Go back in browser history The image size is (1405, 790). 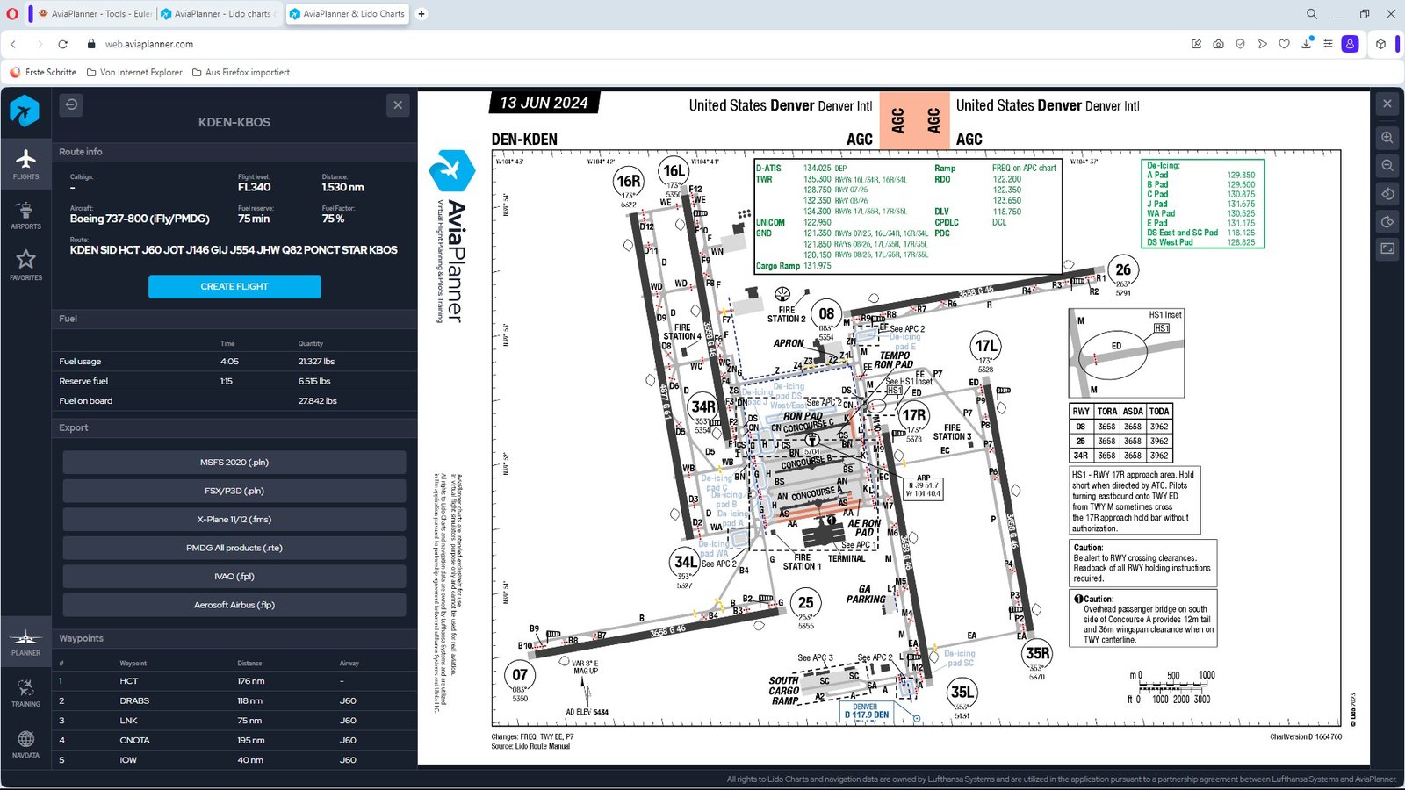pyautogui.click(x=13, y=44)
